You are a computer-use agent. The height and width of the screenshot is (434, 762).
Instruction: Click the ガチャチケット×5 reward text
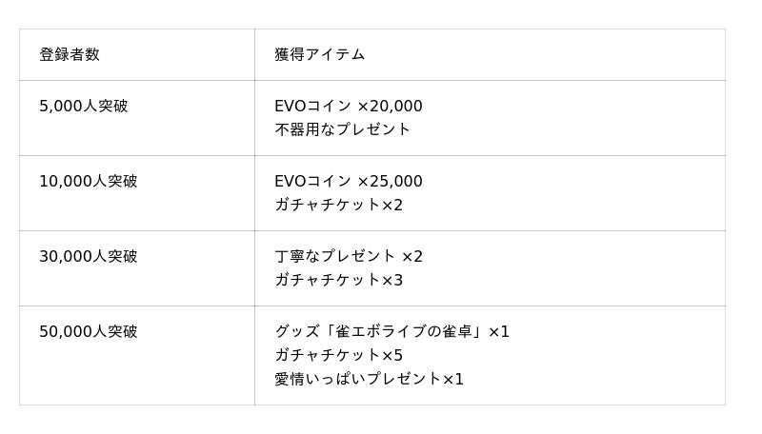339,356
